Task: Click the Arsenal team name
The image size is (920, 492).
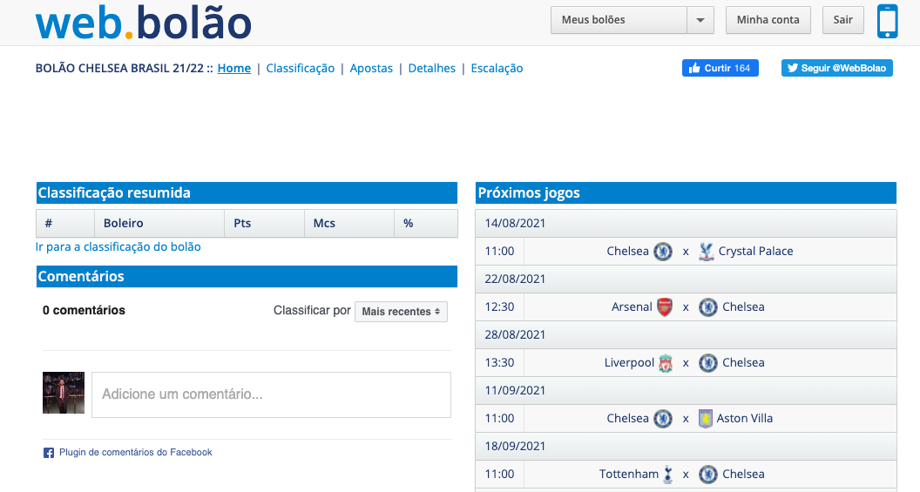Action: [632, 307]
